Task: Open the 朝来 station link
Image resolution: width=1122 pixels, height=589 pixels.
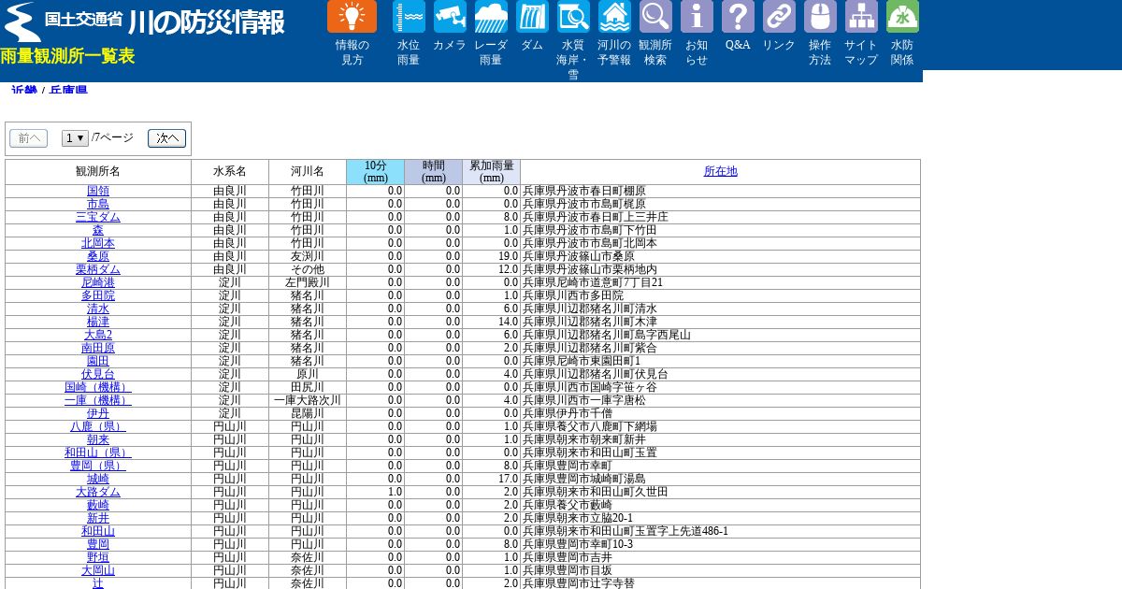Action: point(98,439)
